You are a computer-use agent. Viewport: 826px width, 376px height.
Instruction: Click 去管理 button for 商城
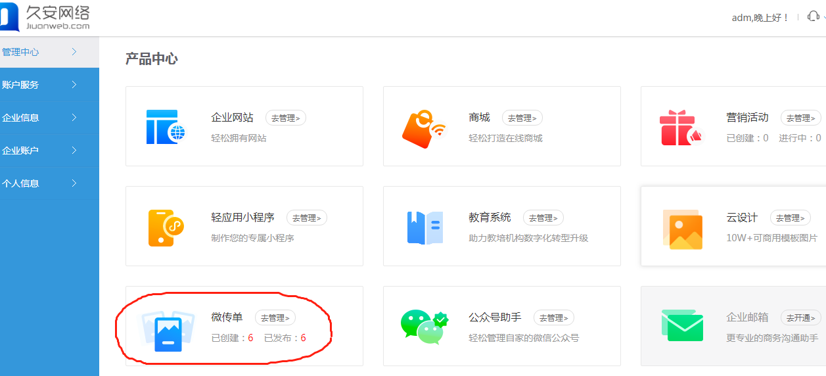pos(522,118)
